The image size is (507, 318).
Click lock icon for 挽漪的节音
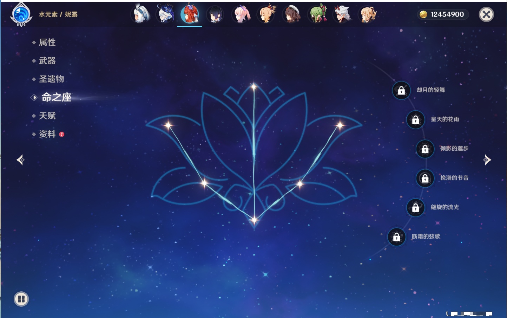coord(425,179)
